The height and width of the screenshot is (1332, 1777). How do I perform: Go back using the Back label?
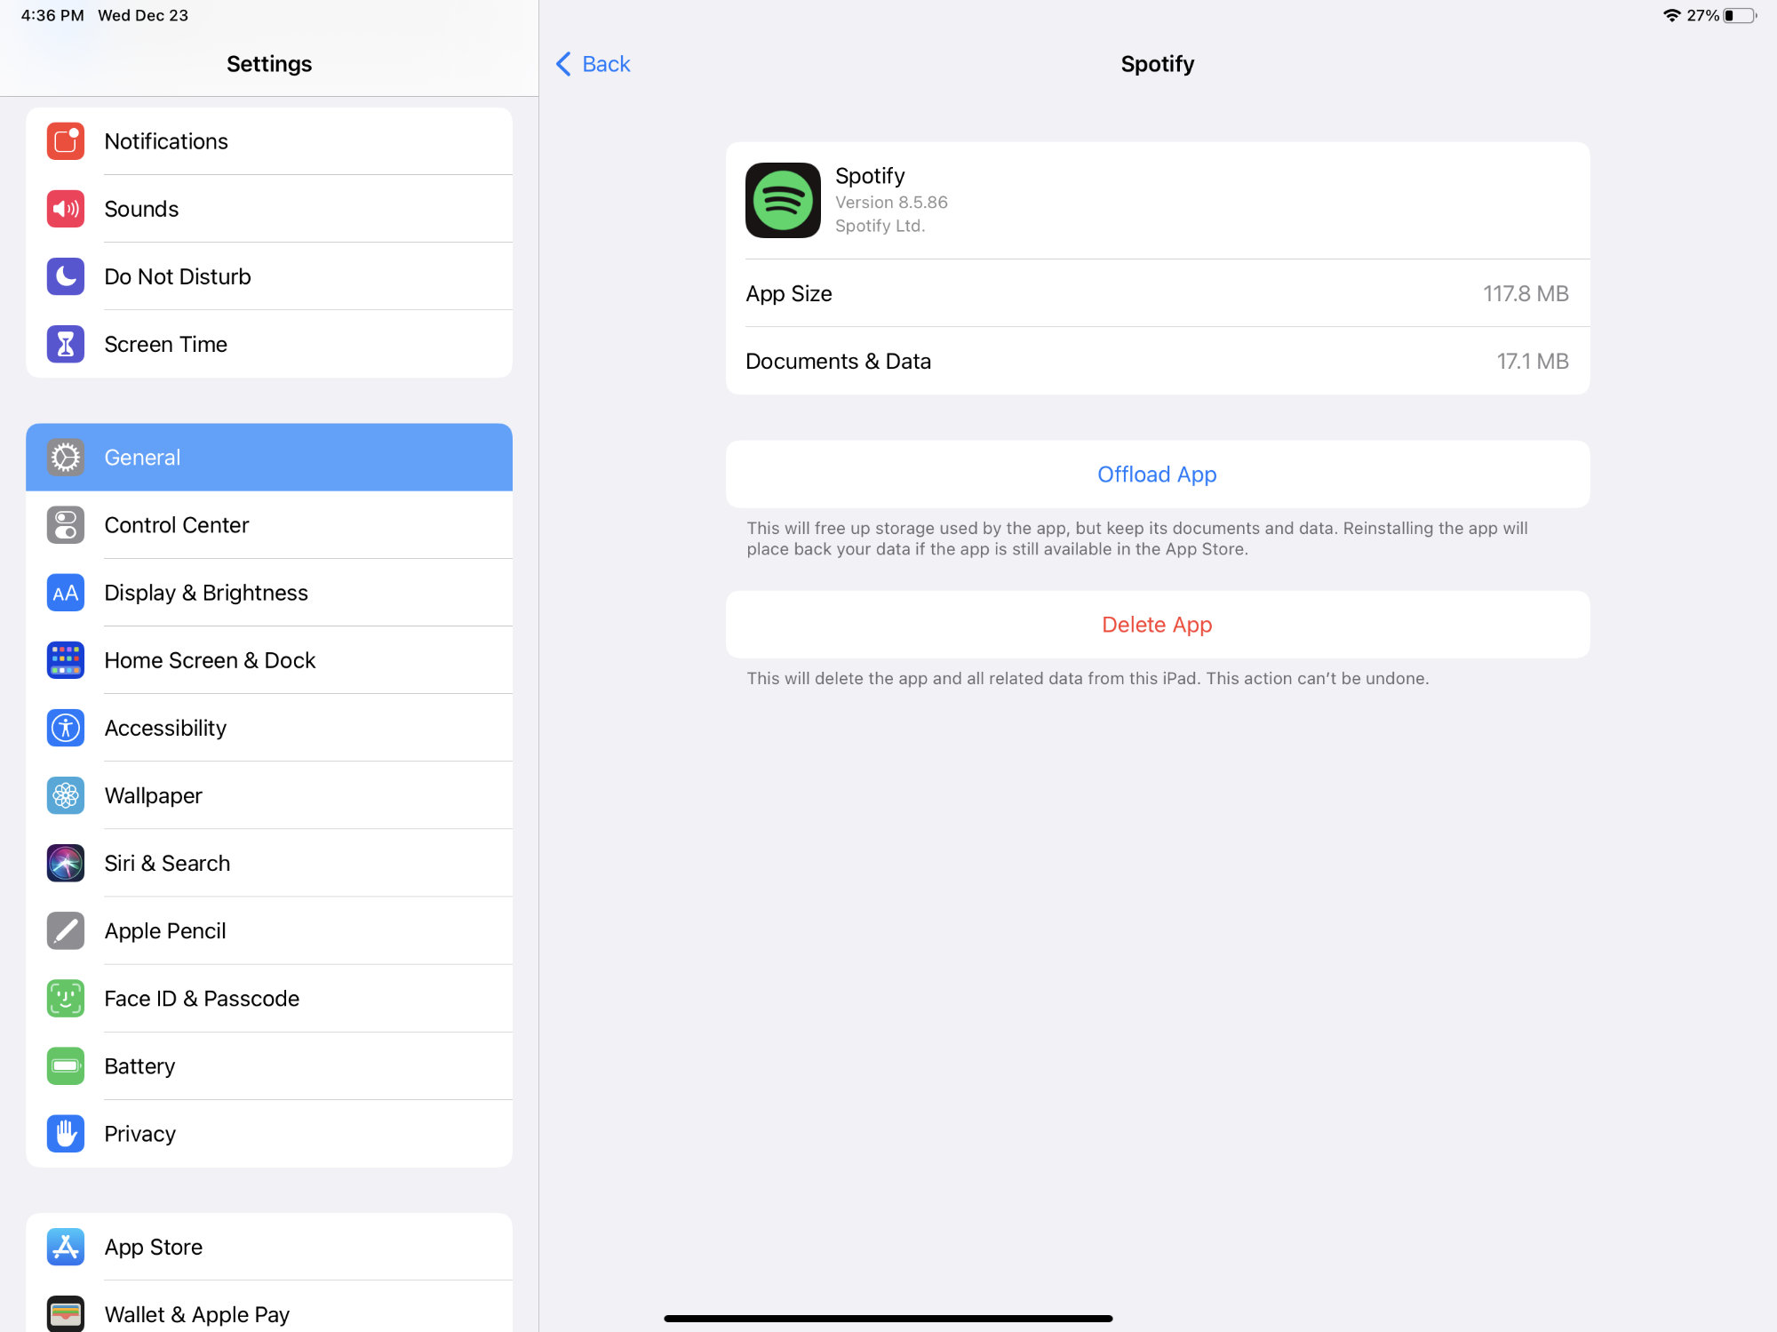(606, 64)
